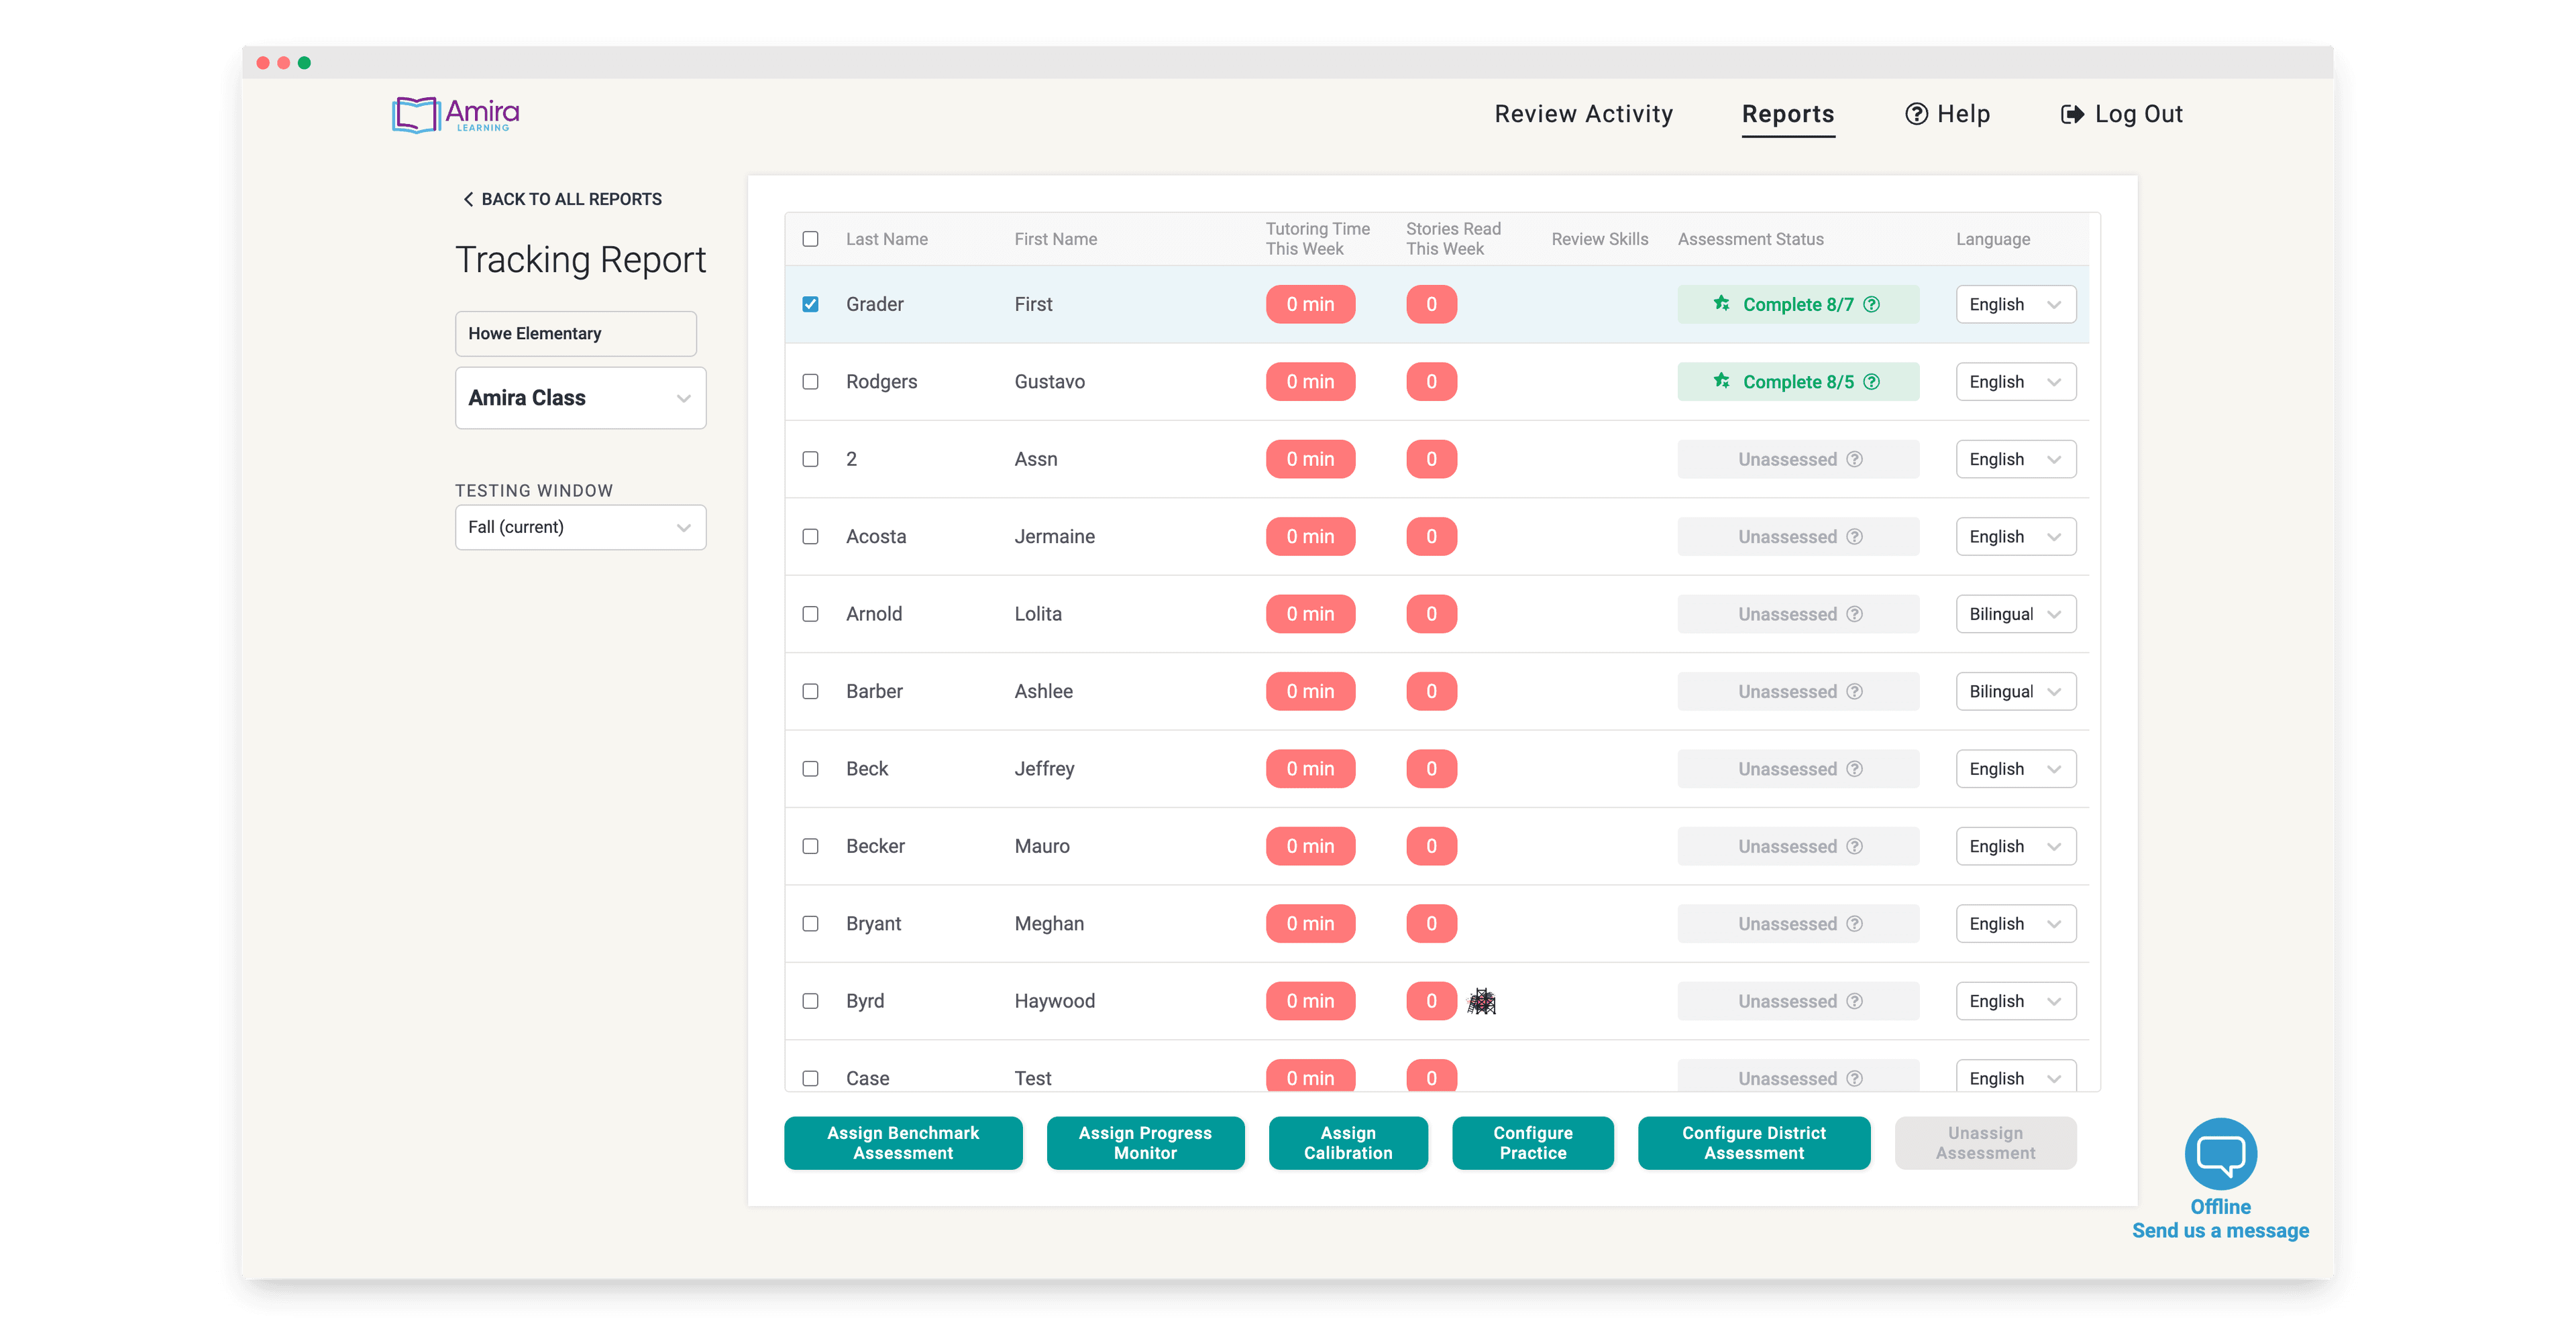Click help icon in Arnold's Unassessed status
The image size is (2576, 1324).
(1854, 613)
